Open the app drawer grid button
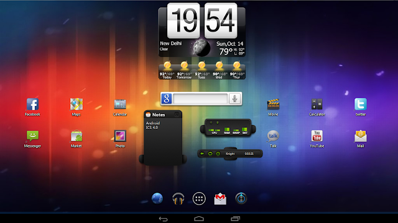This screenshot has width=398, height=223. pos(199,199)
